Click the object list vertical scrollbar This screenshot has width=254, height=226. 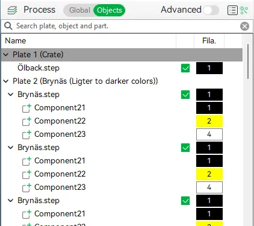[x=248, y=61]
